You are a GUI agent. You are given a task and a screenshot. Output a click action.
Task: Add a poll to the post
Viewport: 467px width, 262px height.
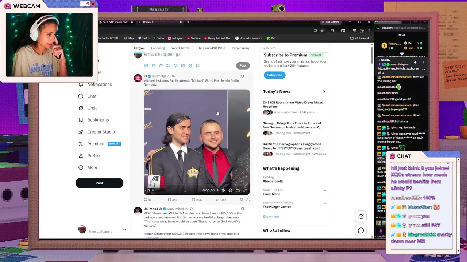click(168, 66)
